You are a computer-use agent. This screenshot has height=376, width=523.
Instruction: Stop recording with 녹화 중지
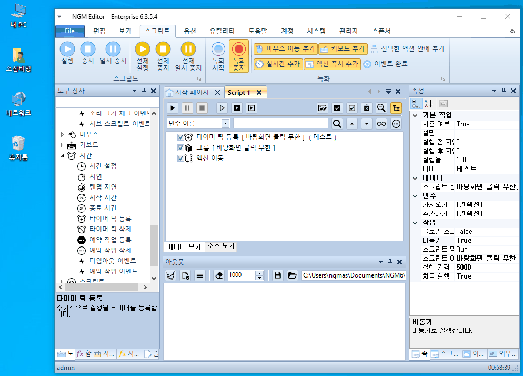[x=239, y=56]
